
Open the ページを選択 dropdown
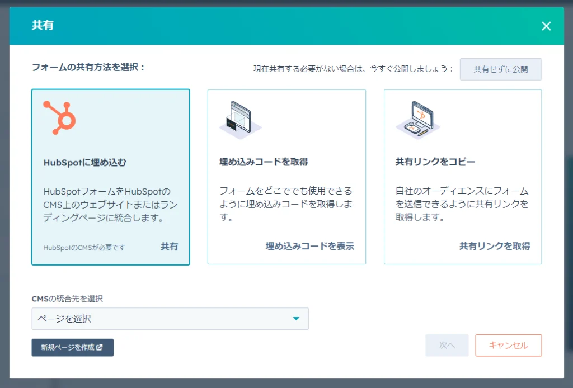(170, 319)
